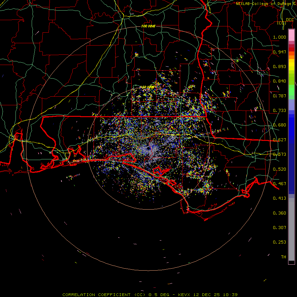Click the 0.307 legend value

(280, 228)
